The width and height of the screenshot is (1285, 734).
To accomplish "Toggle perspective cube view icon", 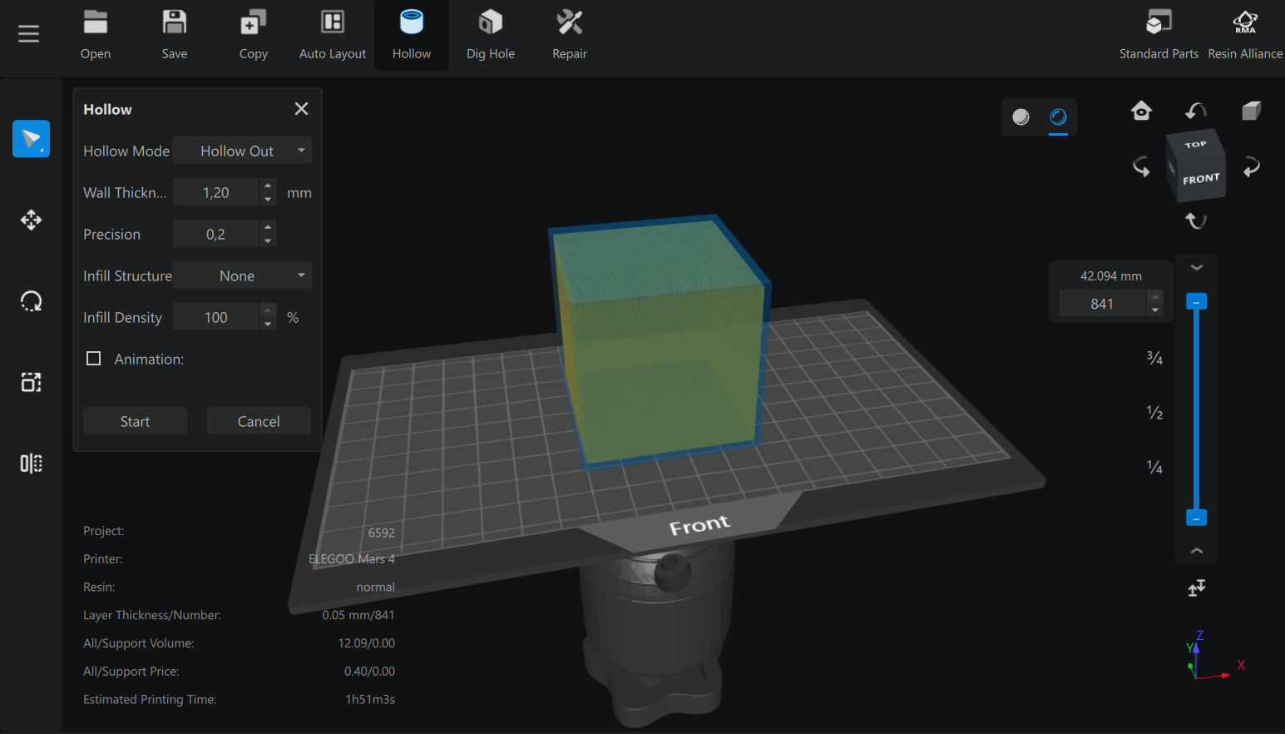I will (1251, 111).
